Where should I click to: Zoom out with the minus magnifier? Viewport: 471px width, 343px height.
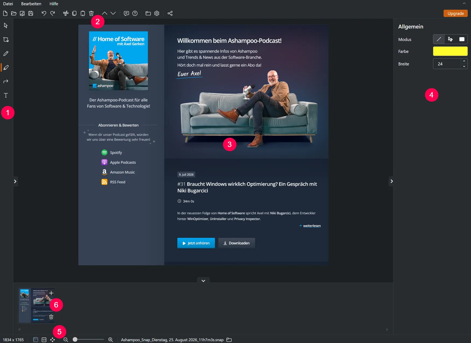66,340
